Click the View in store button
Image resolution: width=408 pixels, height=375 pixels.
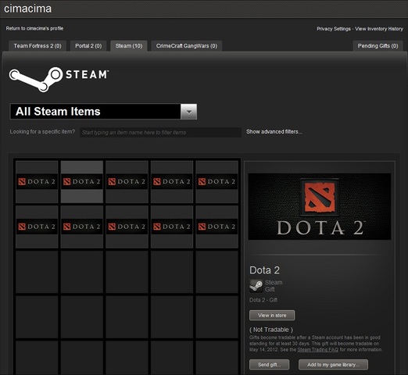click(x=272, y=316)
